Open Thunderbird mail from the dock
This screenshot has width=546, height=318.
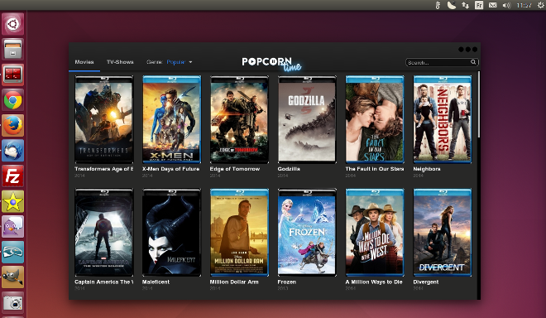pyautogui.click(x=13, y=151)
